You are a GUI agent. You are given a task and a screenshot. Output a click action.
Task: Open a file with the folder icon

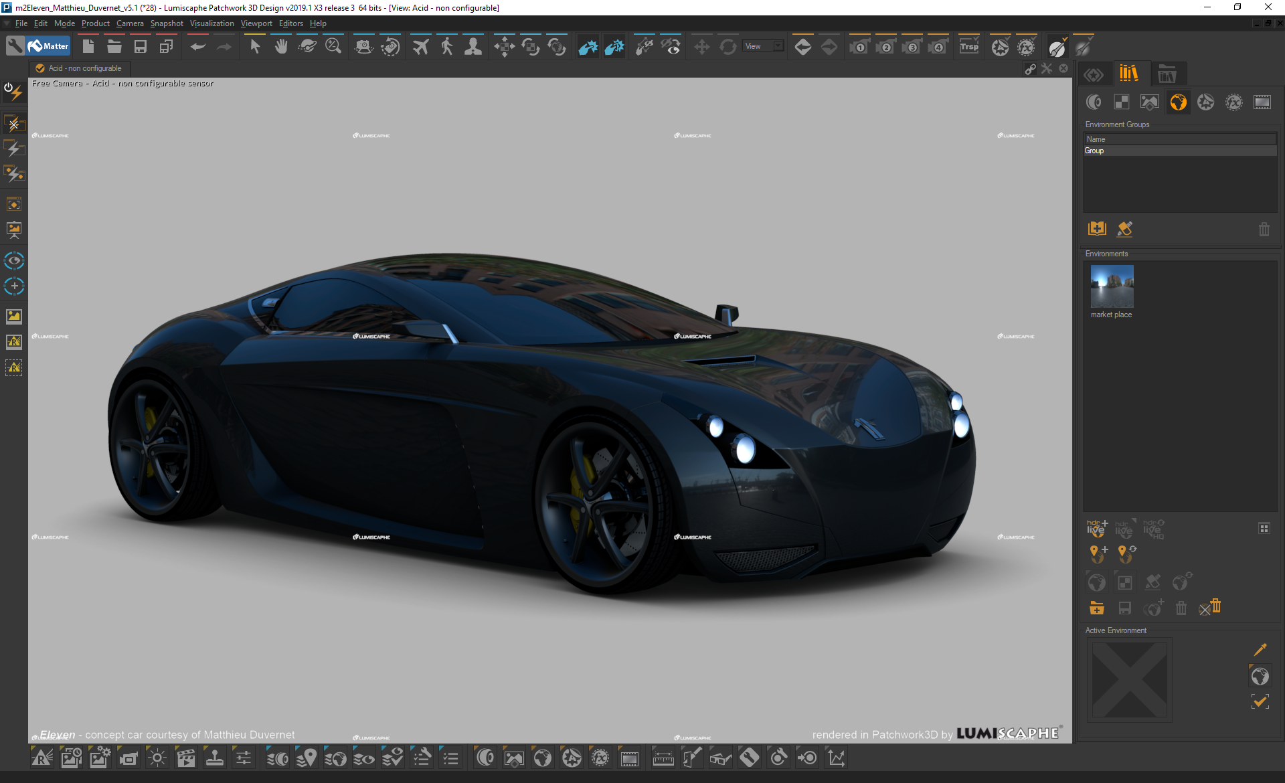(114, 46)
